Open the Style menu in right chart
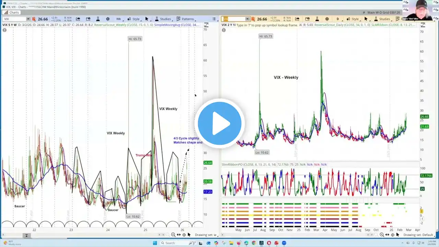 coord(353,19)
